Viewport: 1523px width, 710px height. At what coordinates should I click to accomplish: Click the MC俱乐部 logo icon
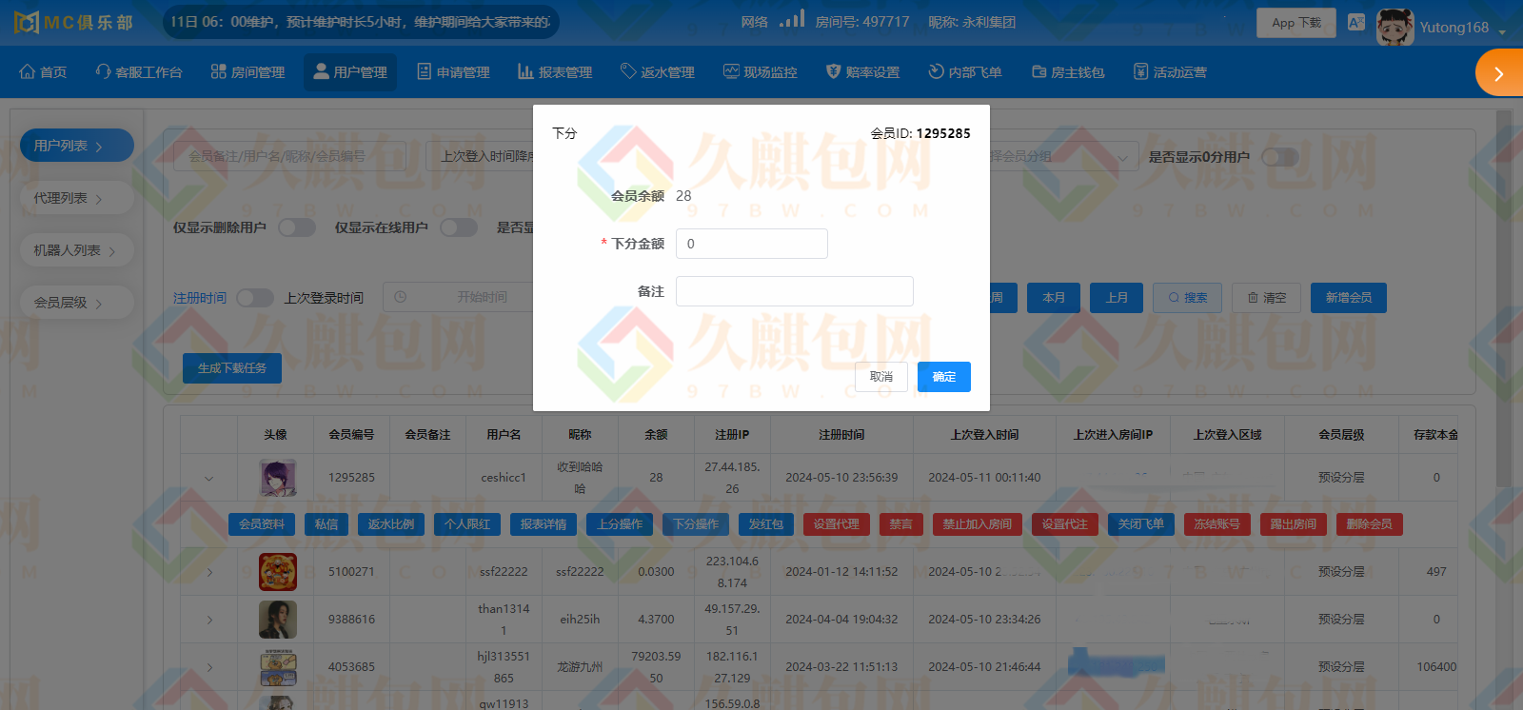(x=27, y=22)
